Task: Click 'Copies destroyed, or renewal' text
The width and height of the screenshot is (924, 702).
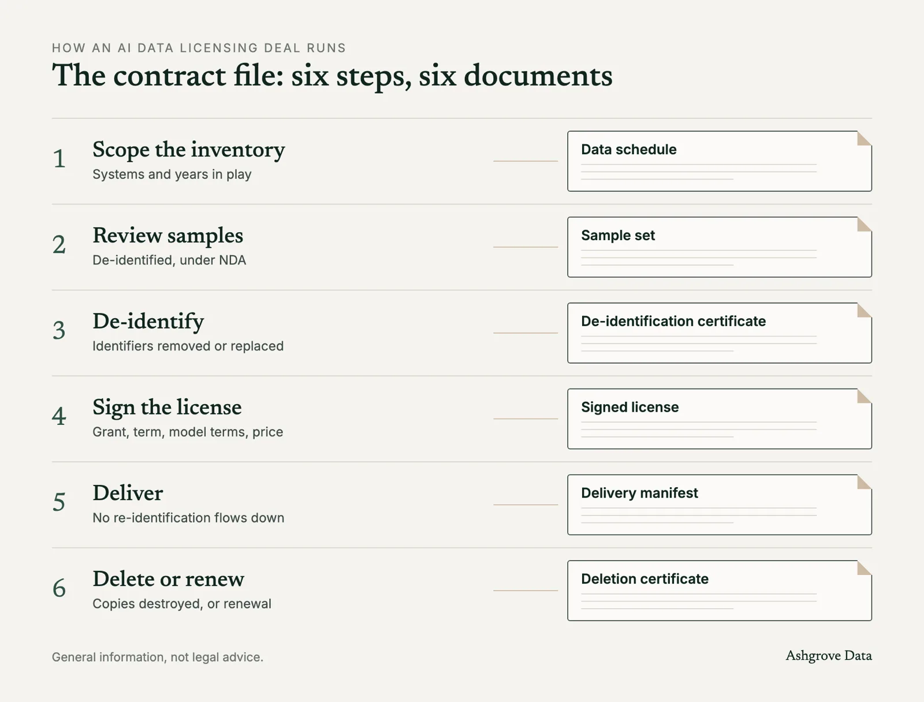Action: point(182,604)
